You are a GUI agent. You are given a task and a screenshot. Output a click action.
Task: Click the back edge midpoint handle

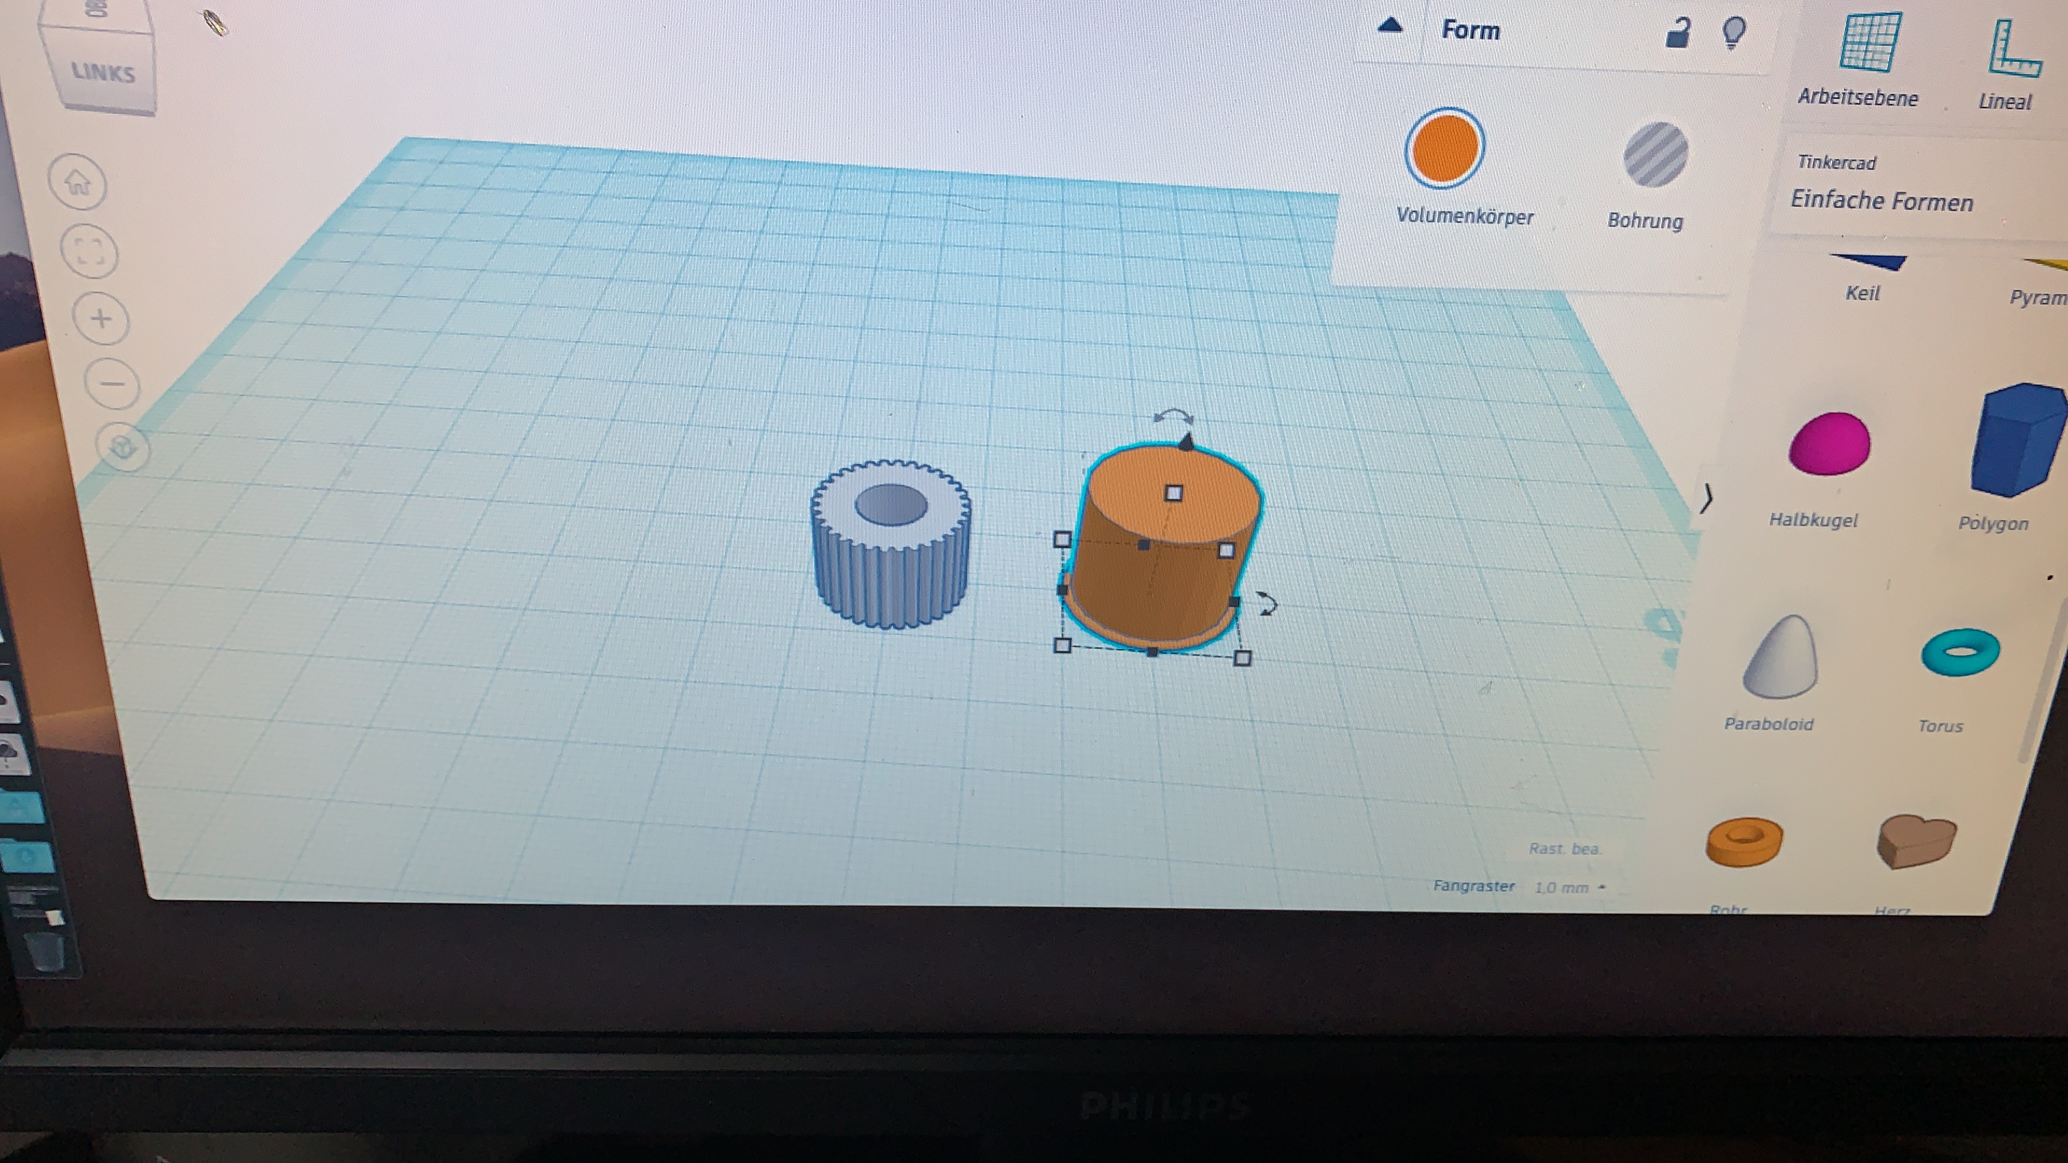pos(1144,545)
